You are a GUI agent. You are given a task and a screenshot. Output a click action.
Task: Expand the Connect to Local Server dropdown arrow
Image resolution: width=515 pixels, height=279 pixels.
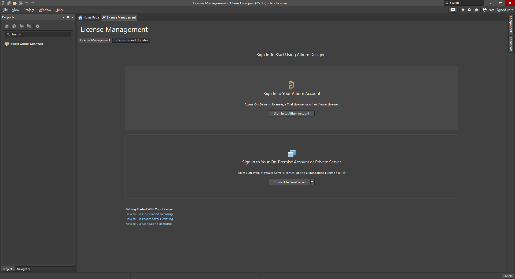click(312, 182)
